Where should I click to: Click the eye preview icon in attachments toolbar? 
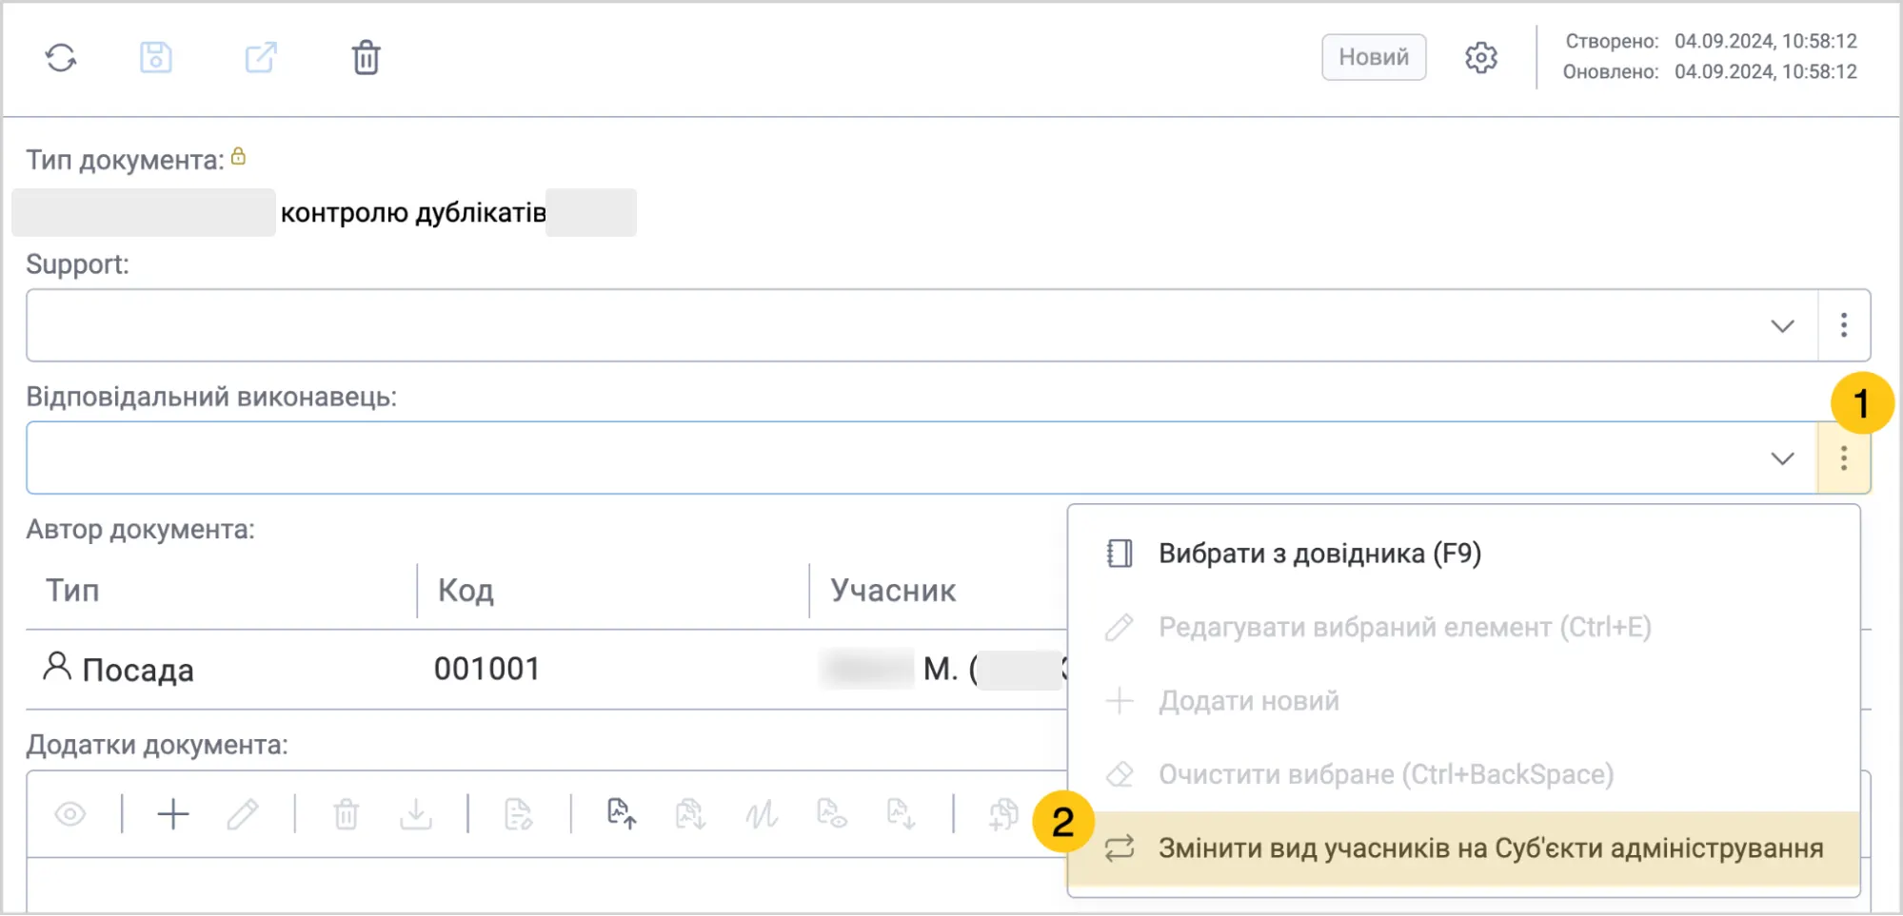70,814
